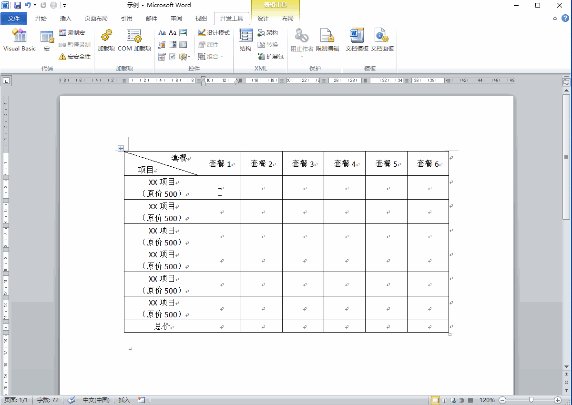Image resolution: width=572 pixels, height=405 pixels.
Task: Open the Quick Access Toolbar customize dropdown
Action: [65, 6]
